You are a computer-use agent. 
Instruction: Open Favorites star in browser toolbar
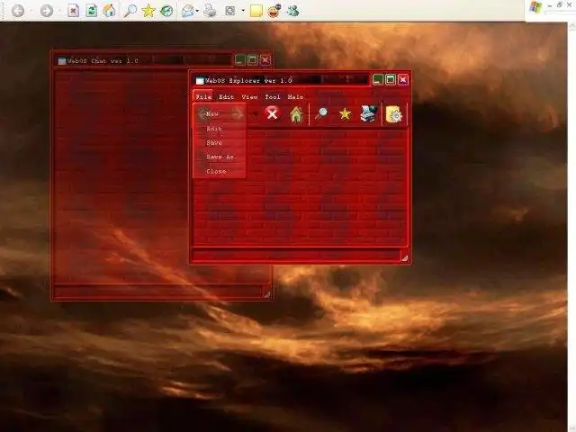[148, 11]
